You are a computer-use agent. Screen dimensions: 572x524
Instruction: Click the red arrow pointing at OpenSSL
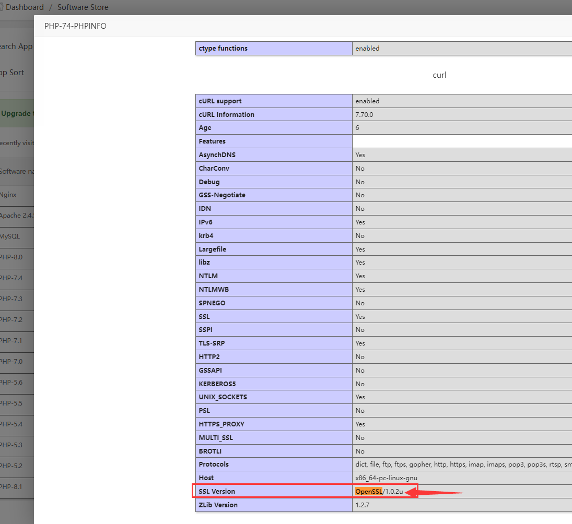click(x=434, y=492)
